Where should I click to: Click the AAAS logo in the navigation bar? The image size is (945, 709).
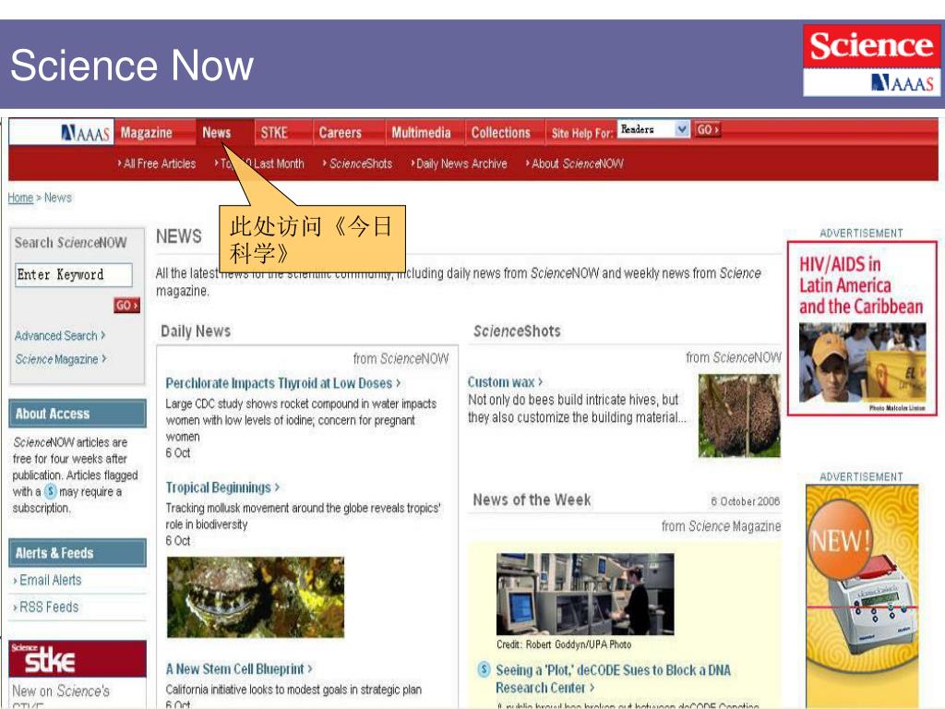coord(86,133)
